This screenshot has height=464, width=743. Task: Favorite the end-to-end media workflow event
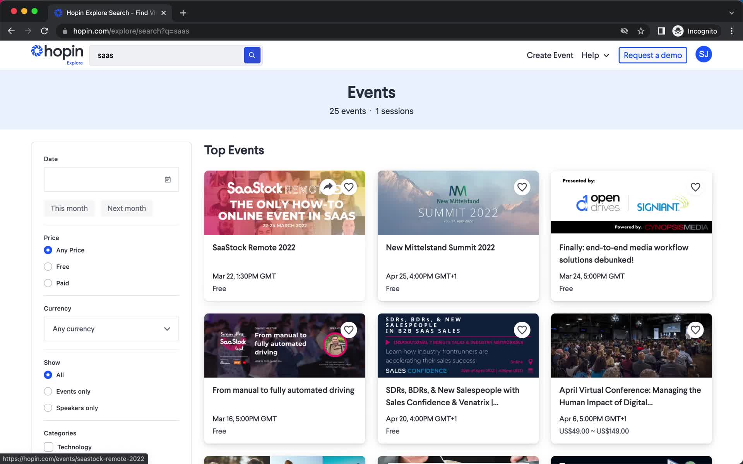pos(695,187)
